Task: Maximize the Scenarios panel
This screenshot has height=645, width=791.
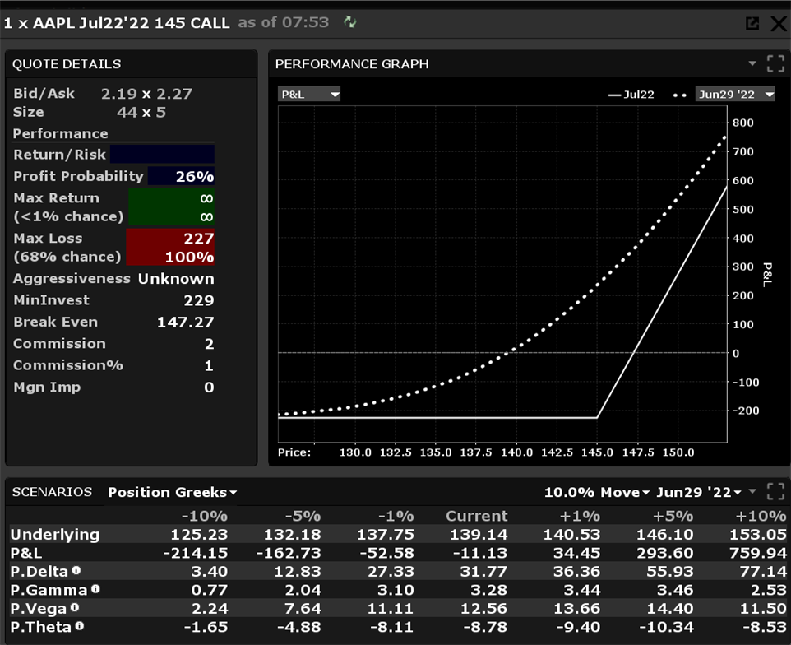Action: (775, 491)
